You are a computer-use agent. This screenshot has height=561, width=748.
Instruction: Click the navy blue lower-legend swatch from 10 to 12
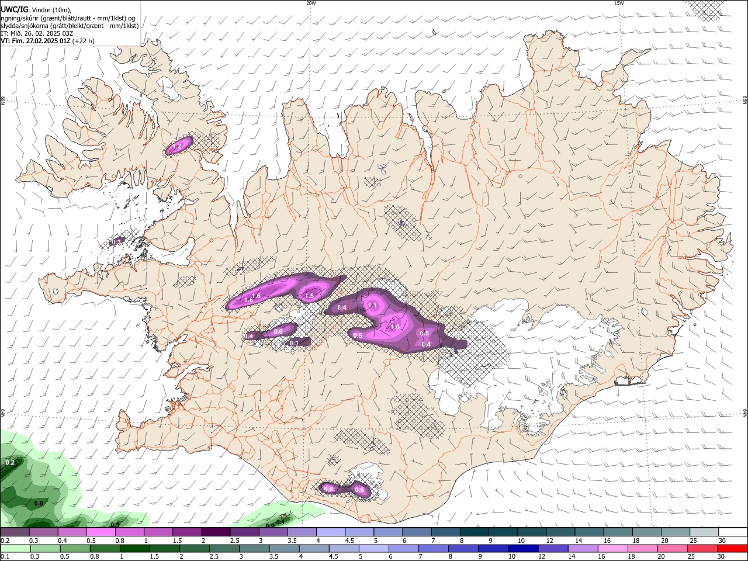(524, 549)
